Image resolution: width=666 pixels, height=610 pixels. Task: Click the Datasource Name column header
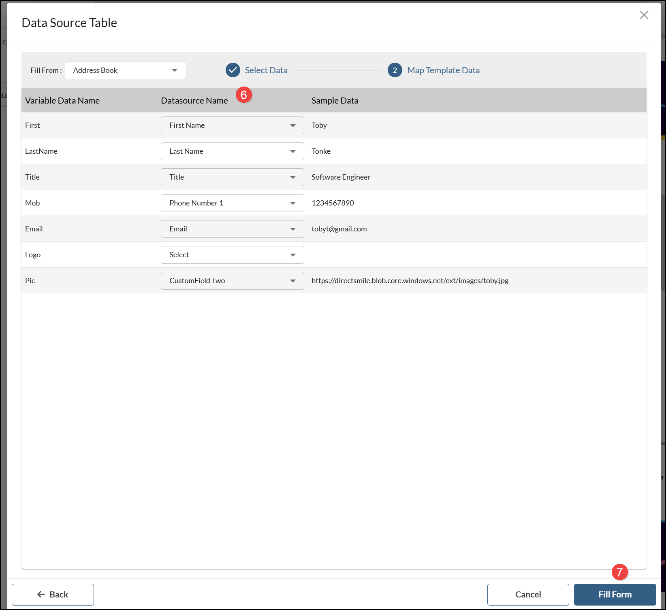click(194, 101)
